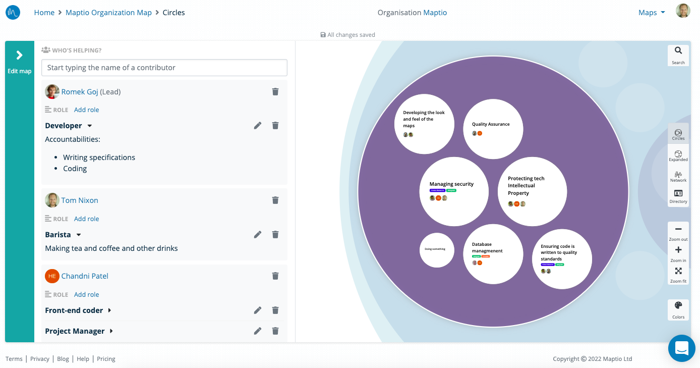This screenshot has height=368, width=700.
Task: Edit the Developer role with the pencil icon
Action: (258, 125)
